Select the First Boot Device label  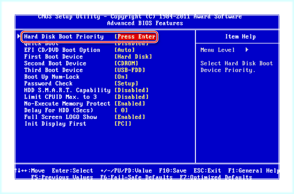[x=53, y=57]
